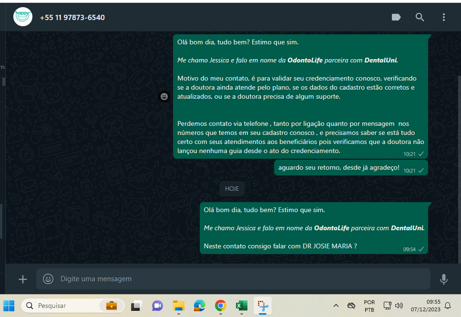Open the volume speaker tray icon
Viewport: 461px width, 317px height.
[x=399, y=306]
